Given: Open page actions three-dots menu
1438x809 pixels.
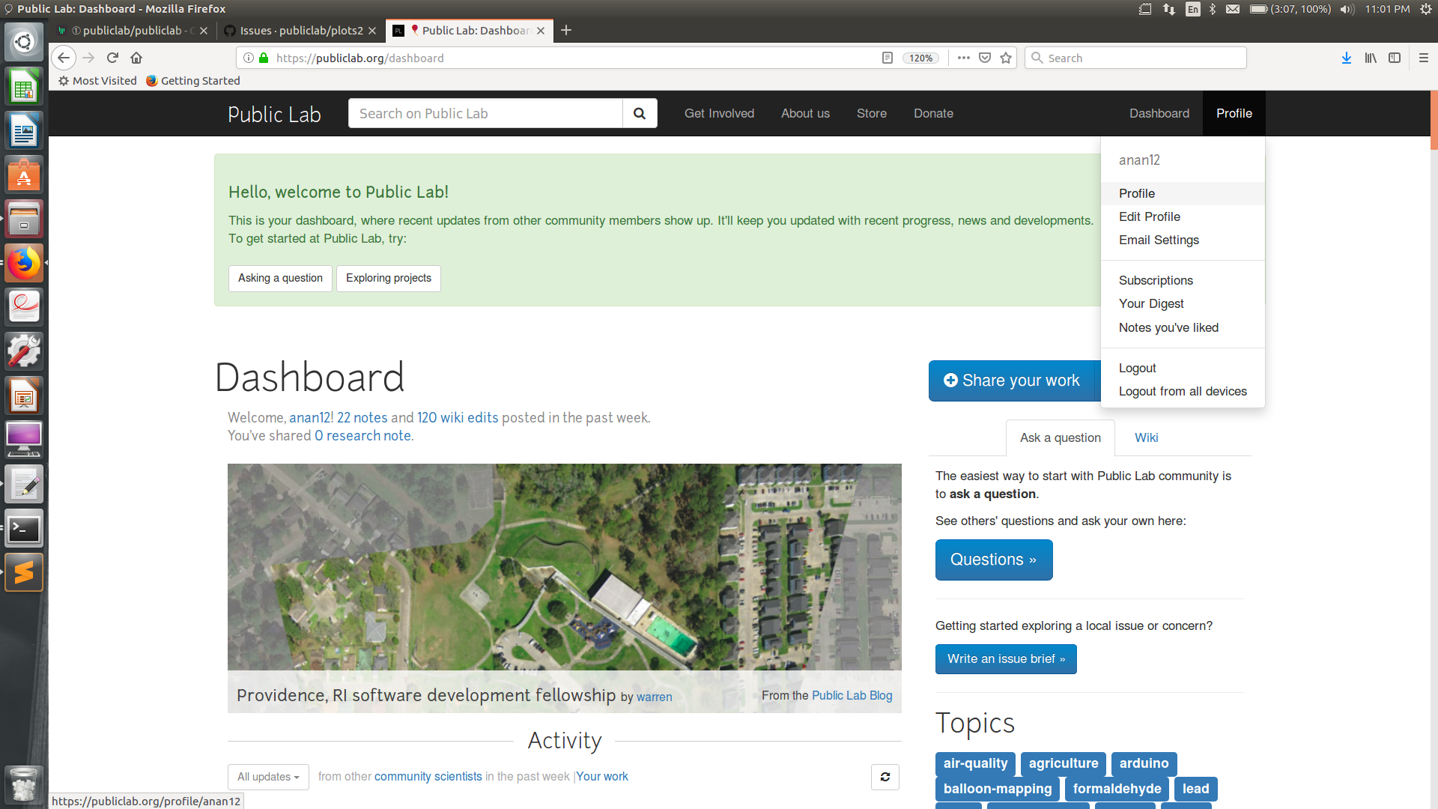Looking at the screenshot, I should pos(963,58).
